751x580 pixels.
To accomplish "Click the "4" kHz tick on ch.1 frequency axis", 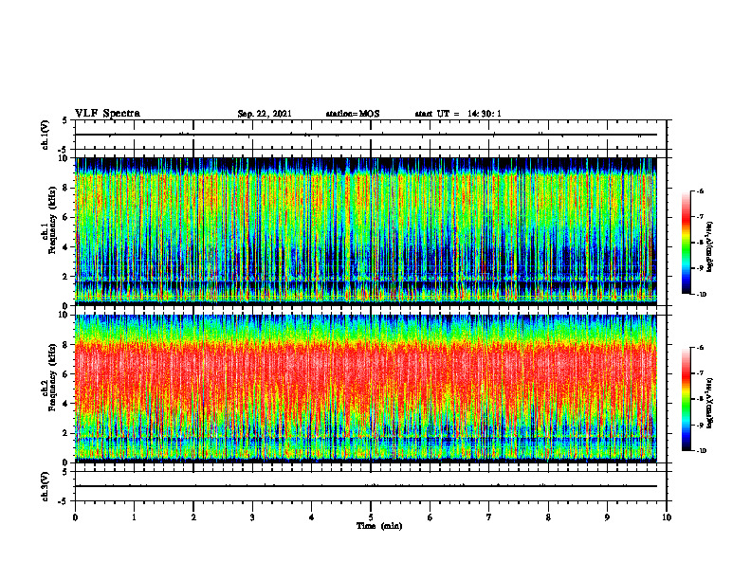I will point(65,246).
